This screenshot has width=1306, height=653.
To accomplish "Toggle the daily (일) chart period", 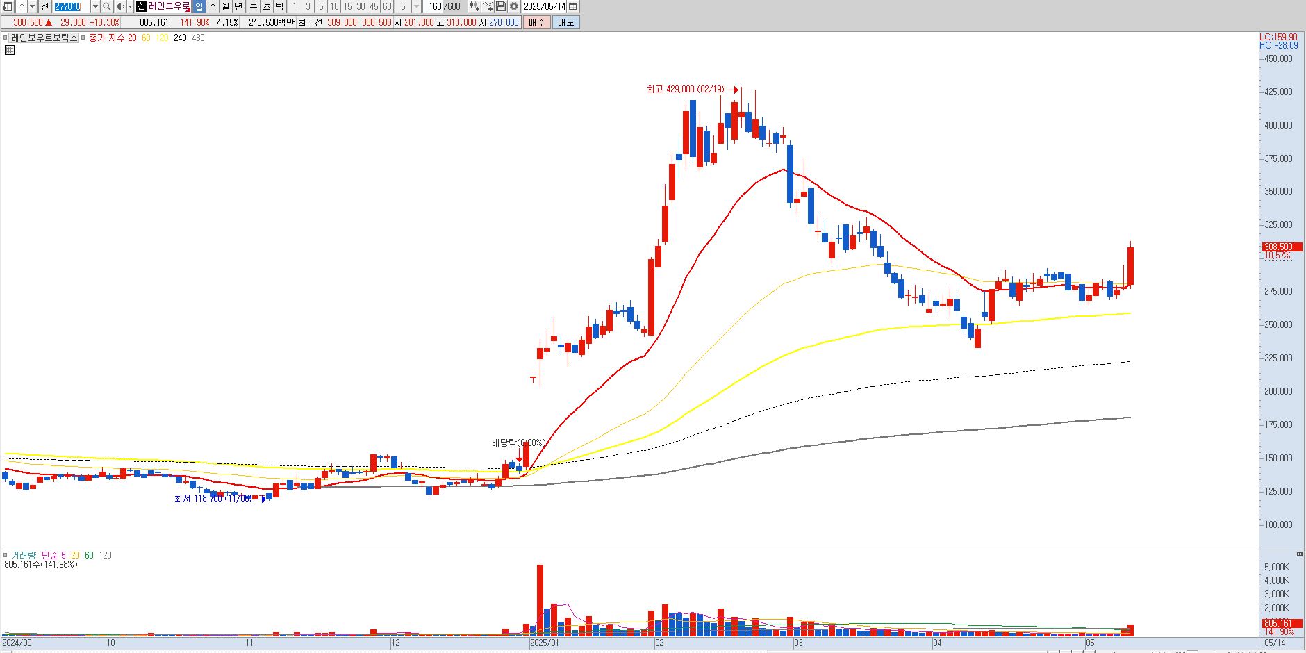I will tap(199, 6).
